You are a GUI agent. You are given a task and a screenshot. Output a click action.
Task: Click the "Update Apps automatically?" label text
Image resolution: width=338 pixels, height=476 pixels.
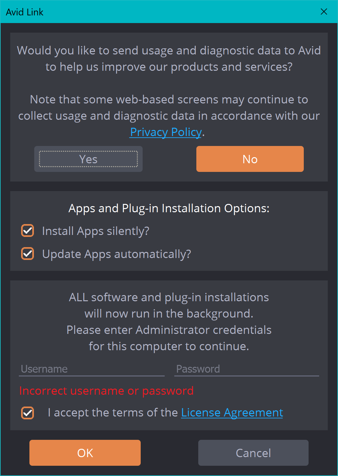coord(116,254)
